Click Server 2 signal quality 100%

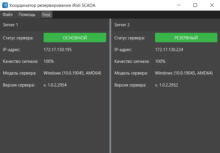[x=160, y=61]
